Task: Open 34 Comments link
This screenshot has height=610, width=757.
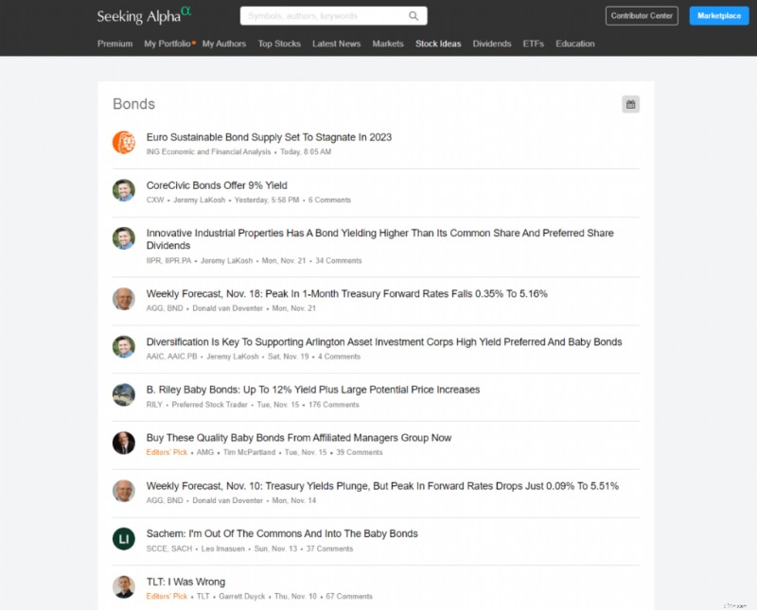Action: click(339, 261)
